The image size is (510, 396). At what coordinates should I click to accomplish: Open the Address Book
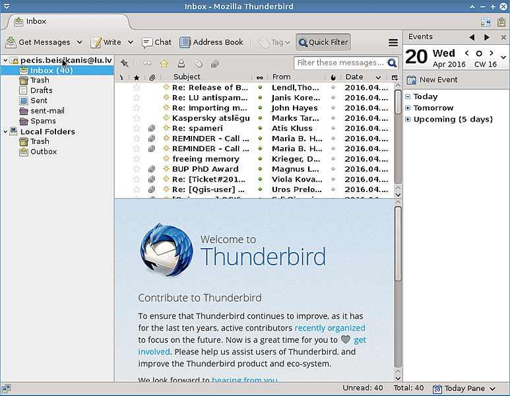(211, 42)
